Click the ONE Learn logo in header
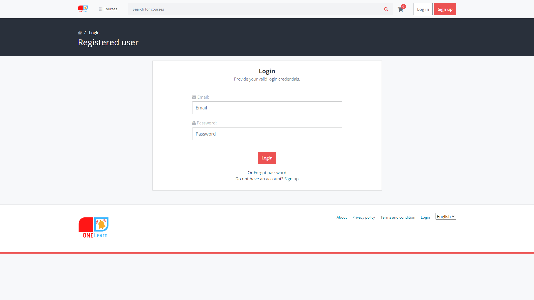This screenshot has height=300, width=534. pyautogui.click(x=83, y=9)
